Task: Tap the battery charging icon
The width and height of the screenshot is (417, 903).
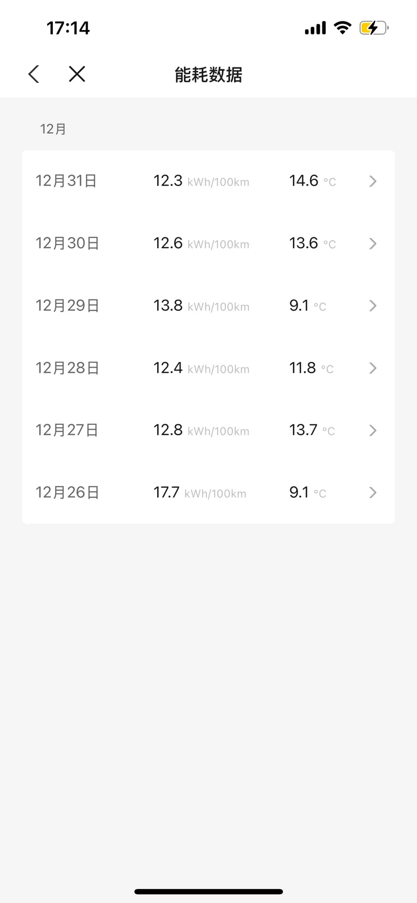Action: [373, 27]
